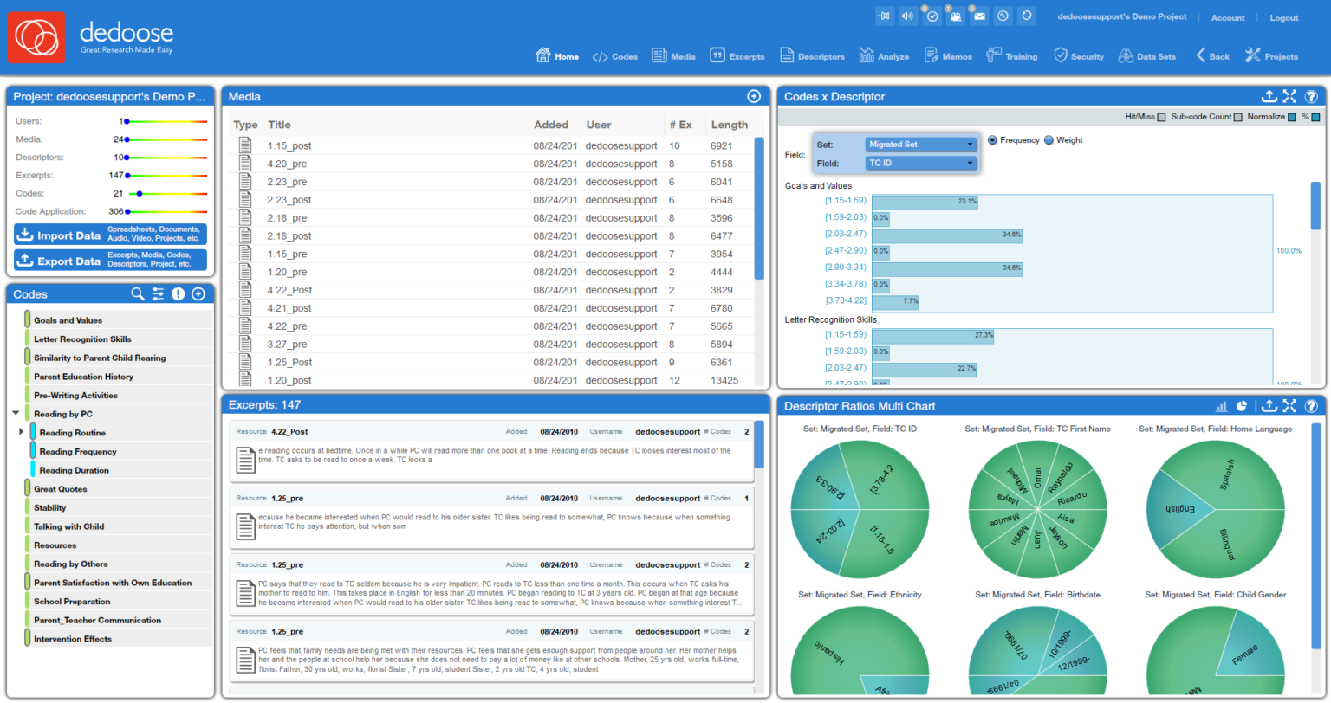Select the Weight radio button
Screen dimensions: 1331x703
[1049, 139]
